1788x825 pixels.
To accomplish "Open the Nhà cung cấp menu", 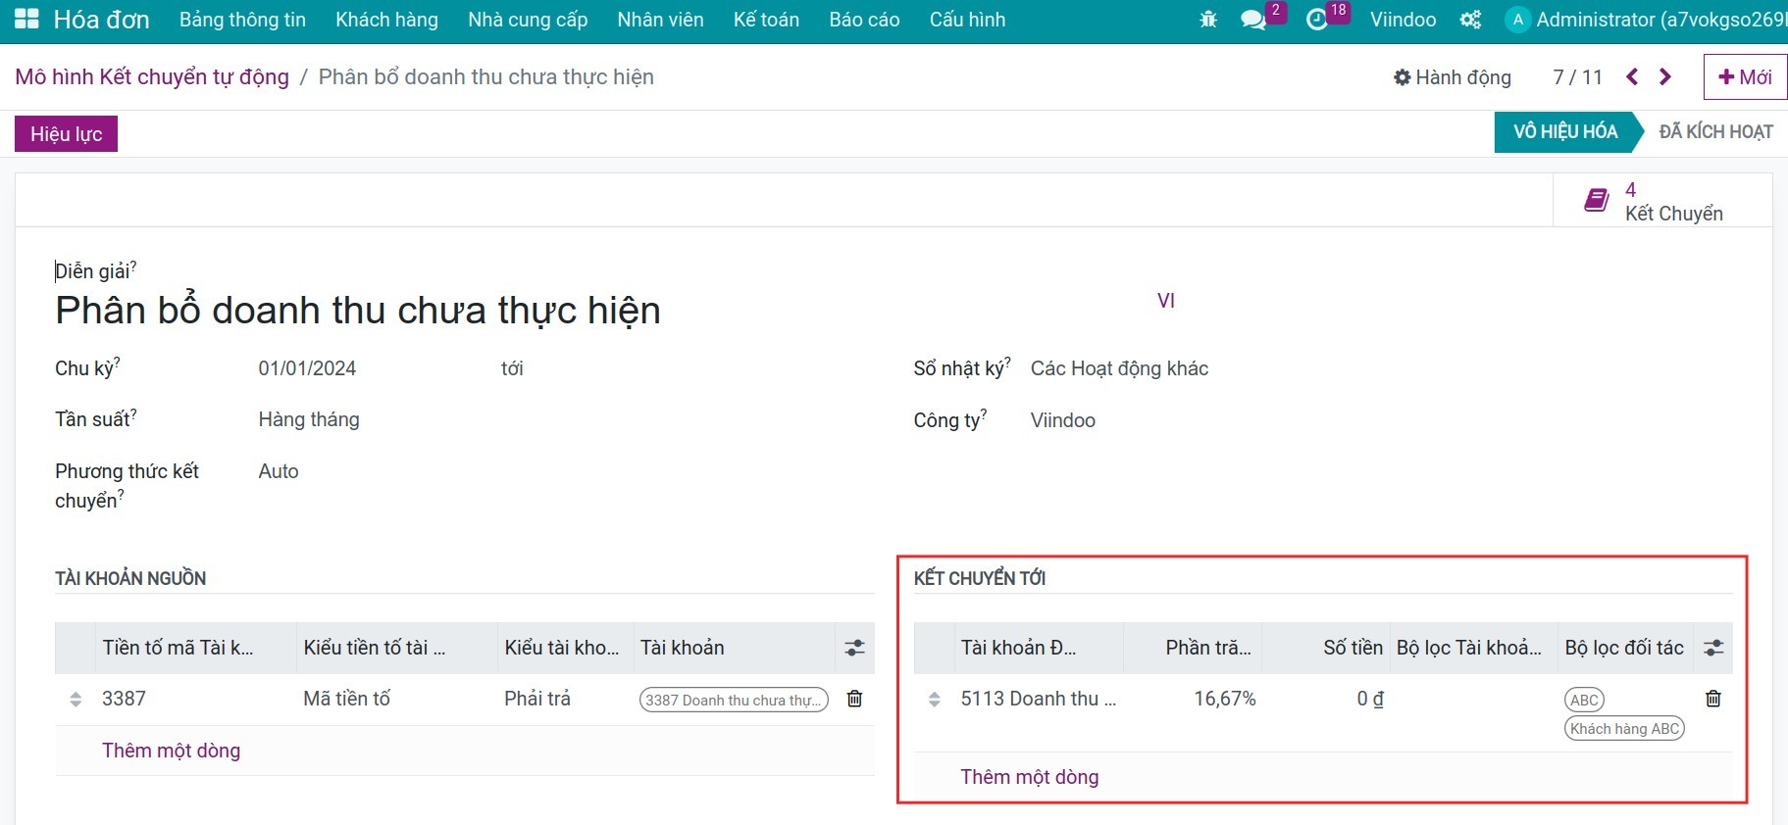I will click(x=528, y=20).
